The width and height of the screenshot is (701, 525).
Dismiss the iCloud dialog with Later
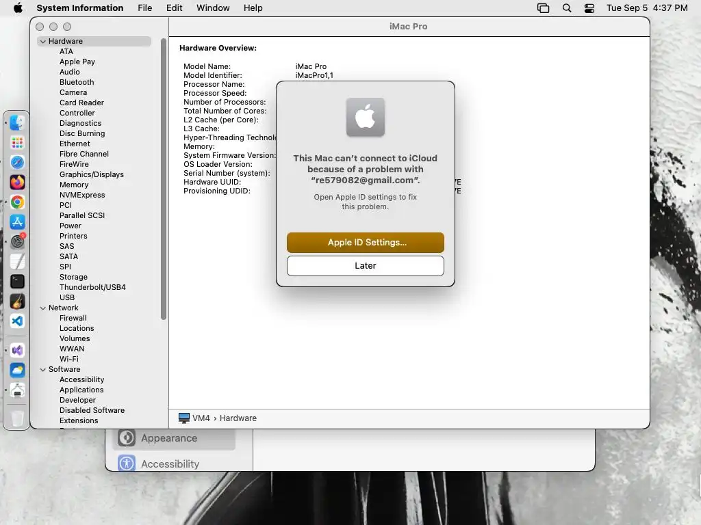coord(366,266)
